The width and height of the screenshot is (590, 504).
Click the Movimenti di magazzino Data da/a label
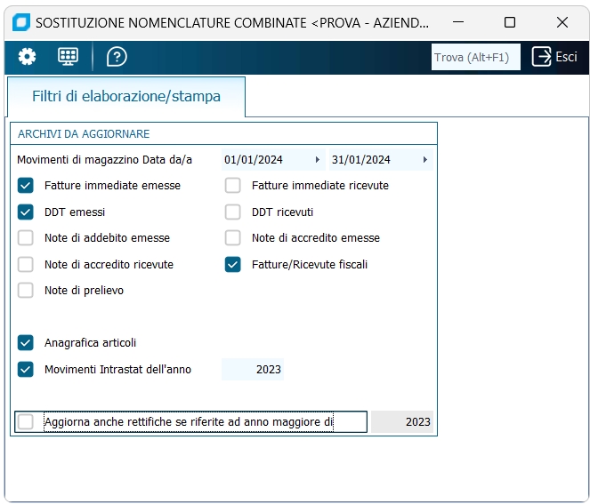click(105, 160)
